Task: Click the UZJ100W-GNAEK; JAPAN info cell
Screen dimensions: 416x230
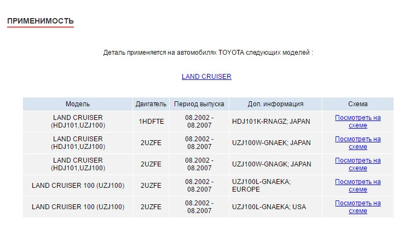Action: pyautogui.click(x=276, y=143)
